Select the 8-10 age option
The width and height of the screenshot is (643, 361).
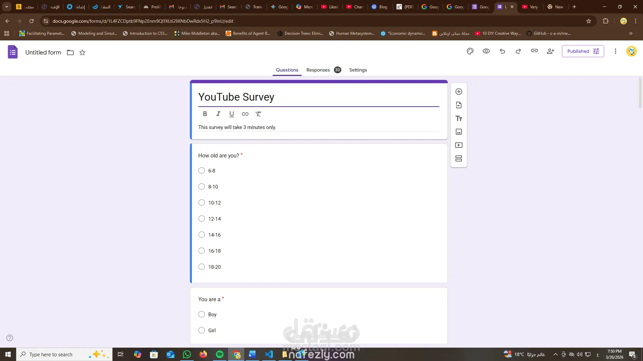tap(202, 187)
